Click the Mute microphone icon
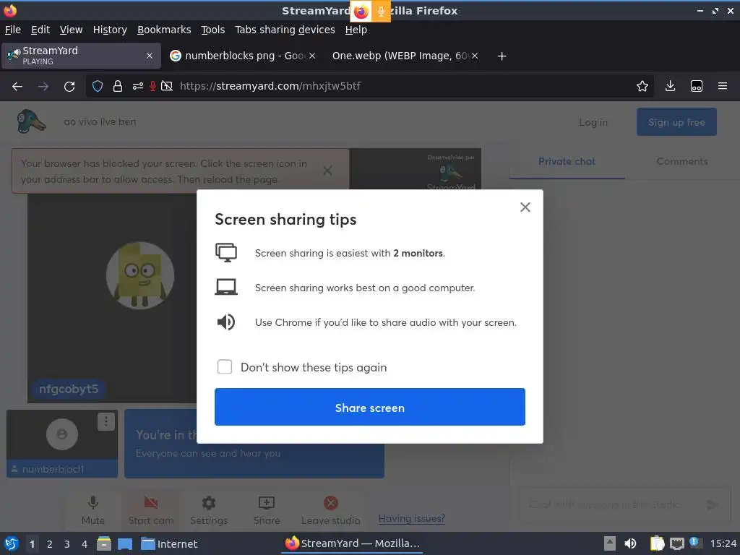 (93, 503)
